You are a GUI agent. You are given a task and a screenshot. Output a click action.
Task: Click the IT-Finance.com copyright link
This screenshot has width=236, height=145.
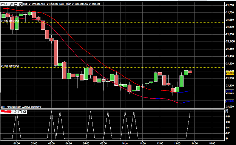11,107
